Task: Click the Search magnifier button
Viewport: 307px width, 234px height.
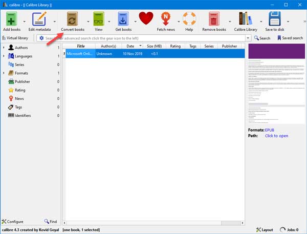Action: coord(262,38)
